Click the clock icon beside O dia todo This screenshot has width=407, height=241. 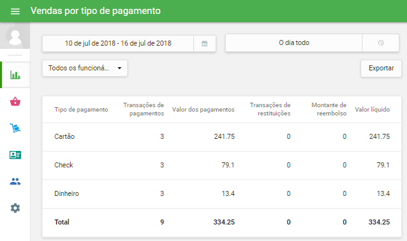coord(380,42)
